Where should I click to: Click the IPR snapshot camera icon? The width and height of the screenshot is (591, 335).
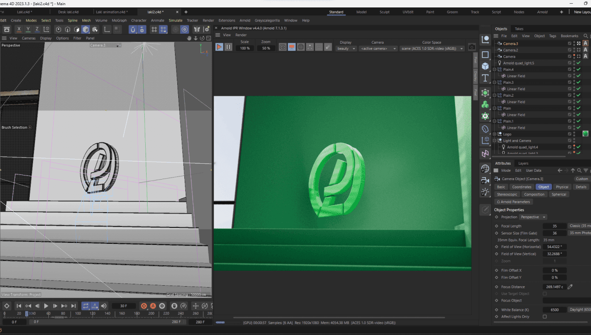pos(471,47)
